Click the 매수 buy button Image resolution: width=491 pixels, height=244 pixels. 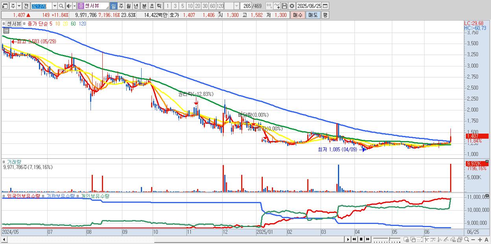(297, 15)
